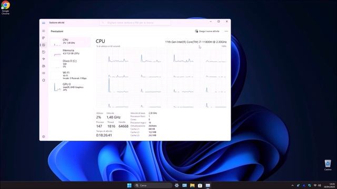Click the 1,48 GHz speed value
This screenshot has width=337, height=189.
tap(113, 117)
